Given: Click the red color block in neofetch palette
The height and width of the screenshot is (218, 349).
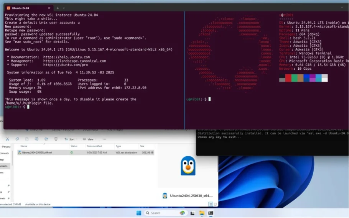Looking at the screenshot, I should point(288,78).
